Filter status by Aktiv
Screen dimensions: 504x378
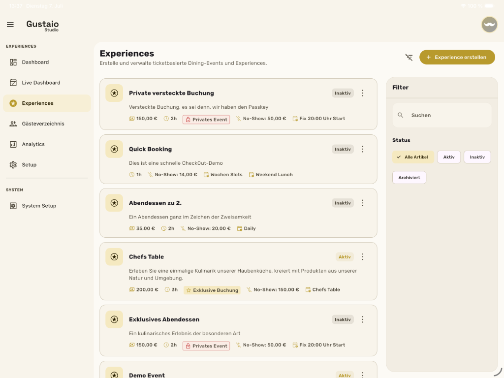point(449,157)
